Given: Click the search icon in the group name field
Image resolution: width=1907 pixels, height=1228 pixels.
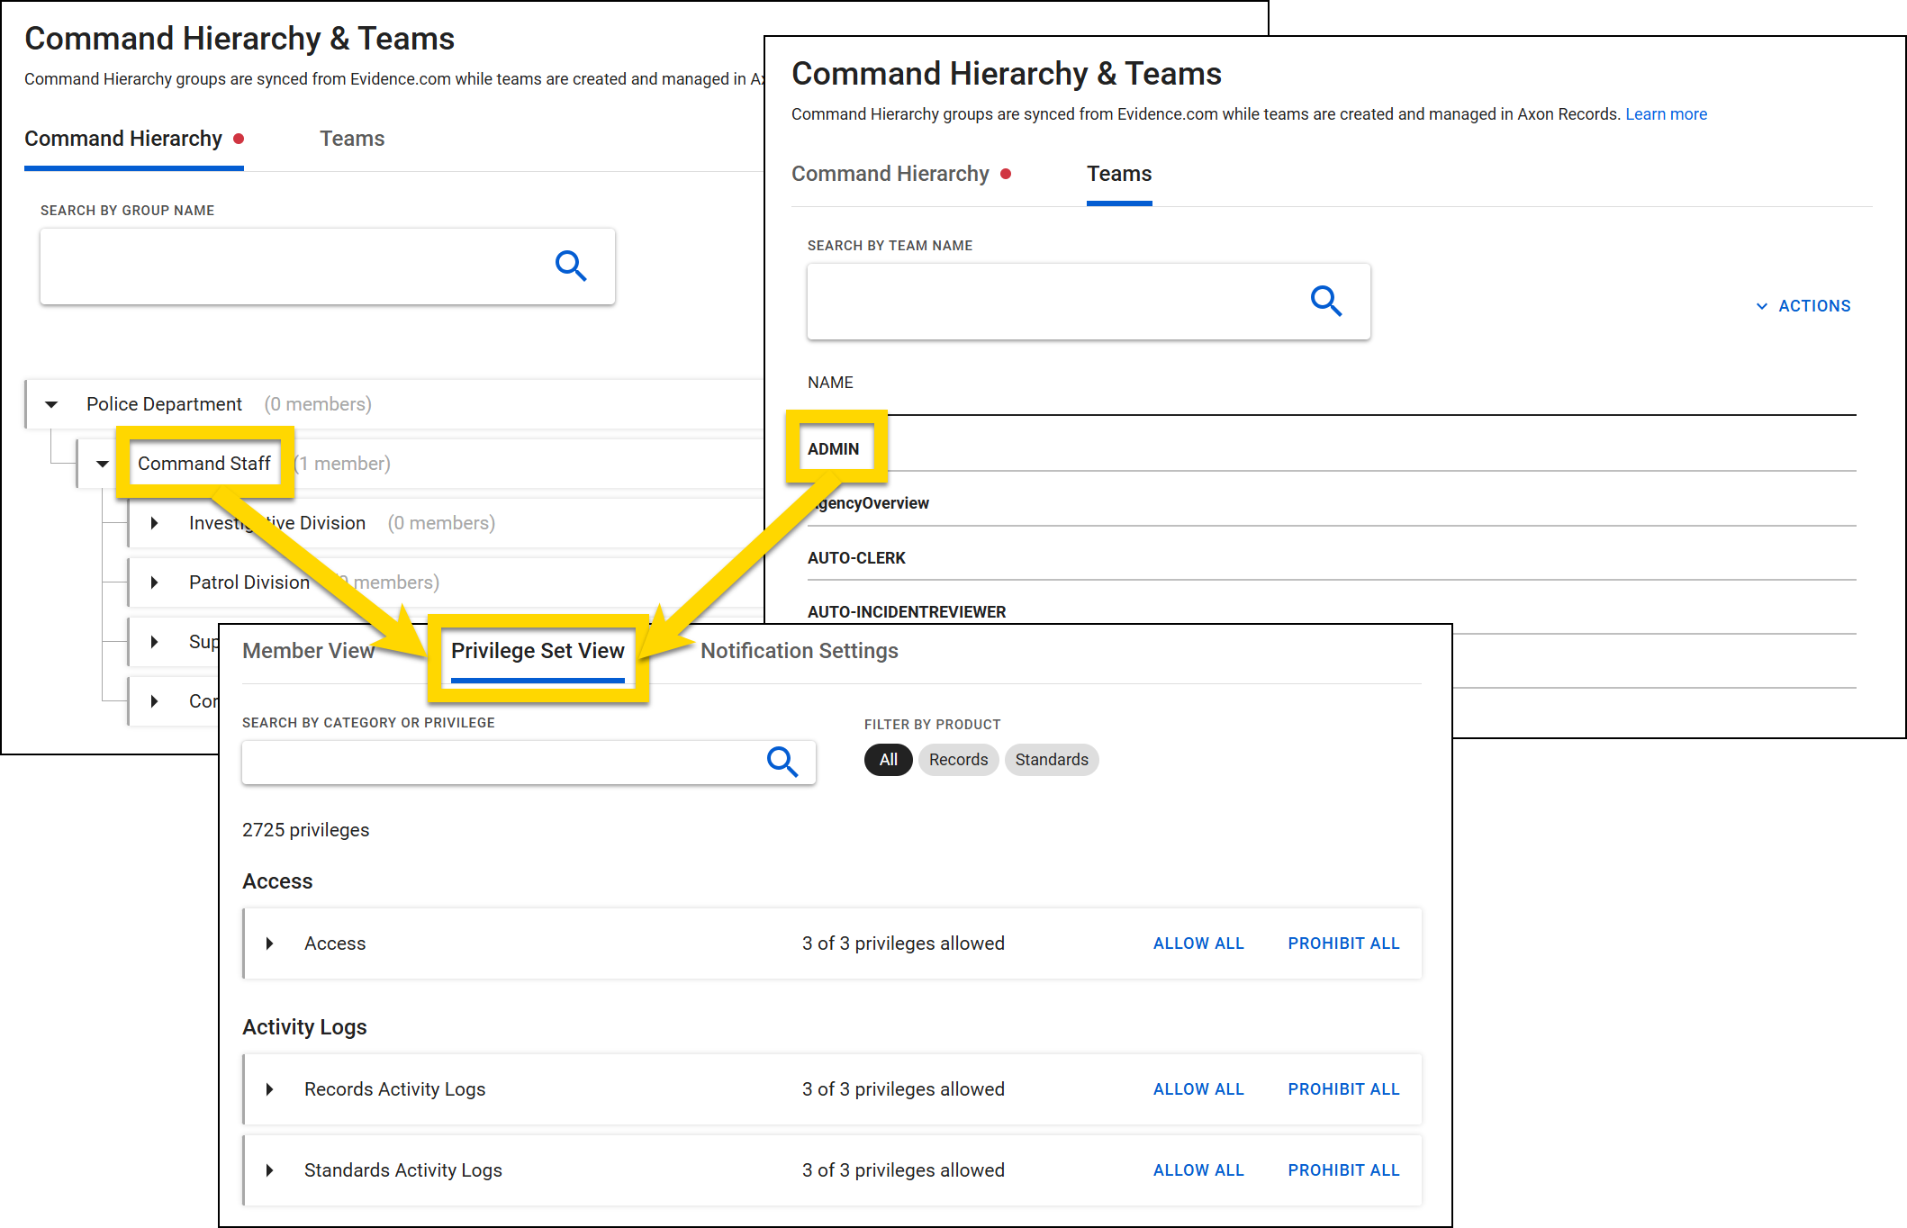Looking at the screenshot, I should tap(572, 266).
